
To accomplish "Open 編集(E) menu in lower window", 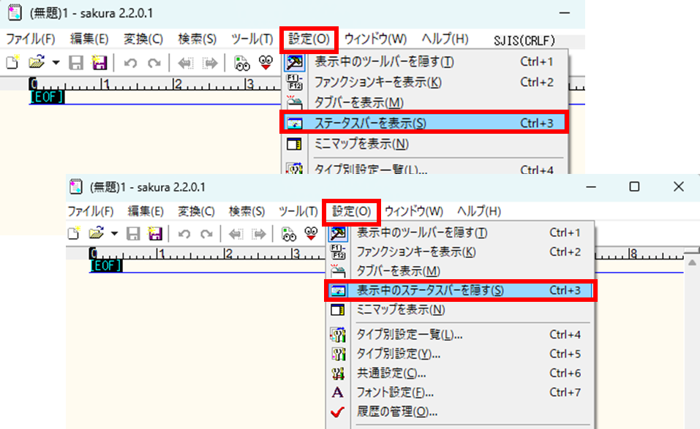I will pyautogui.click(x=146, y=211).
